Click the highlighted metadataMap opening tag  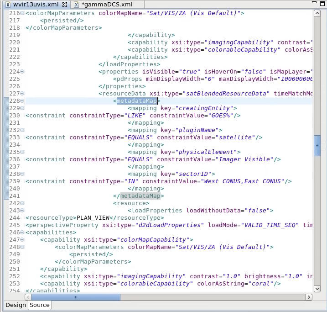(137, 101)
